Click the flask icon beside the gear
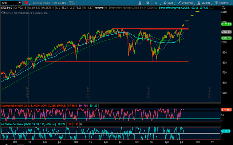The image size is (233, 145). click(x=140, y=3)
